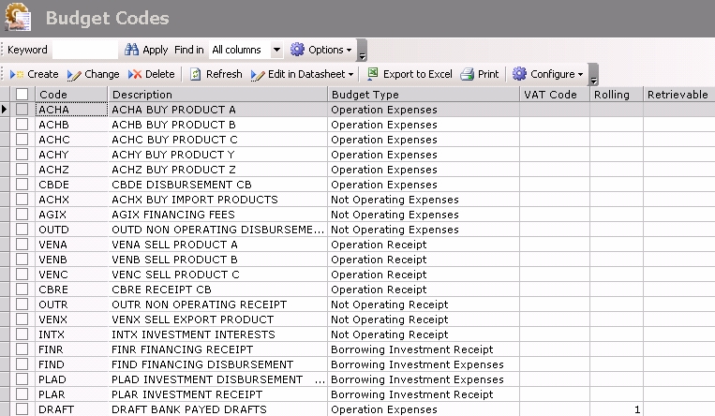Sort by the Budget Type column header
This screenshot has width=715, height=416.
[422, 95]
